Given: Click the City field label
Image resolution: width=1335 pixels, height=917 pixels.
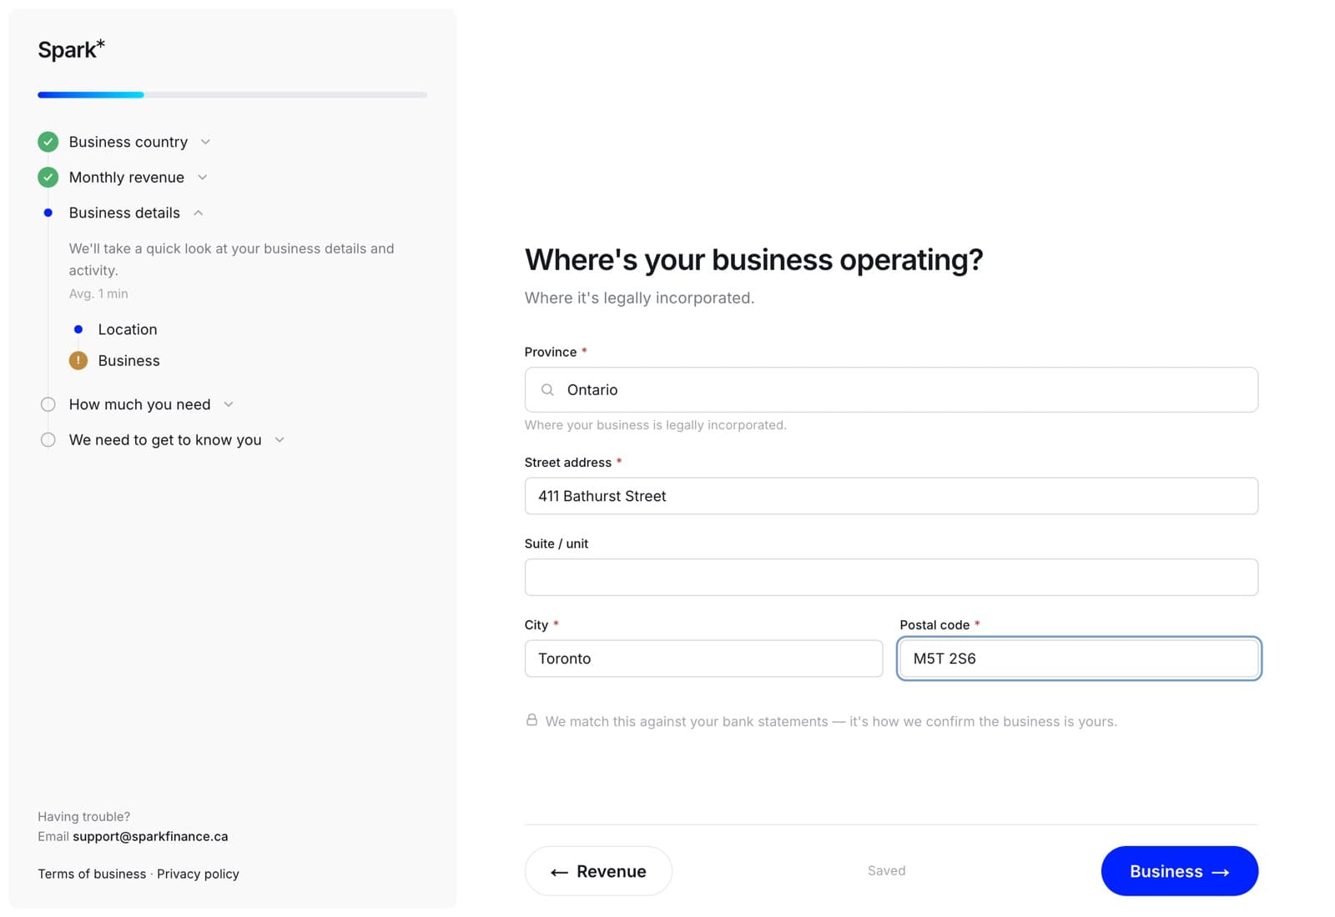Looking at the screenshot, I should click(x=537, y=624).
